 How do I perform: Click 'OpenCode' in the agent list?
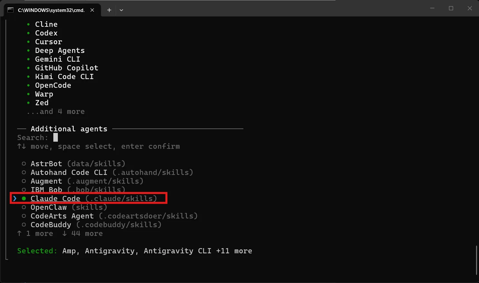pos(53,85)
